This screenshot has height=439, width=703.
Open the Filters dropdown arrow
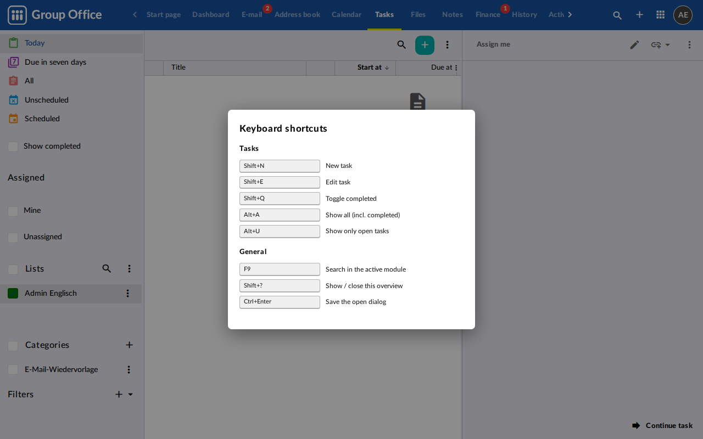tap(131, 395)
